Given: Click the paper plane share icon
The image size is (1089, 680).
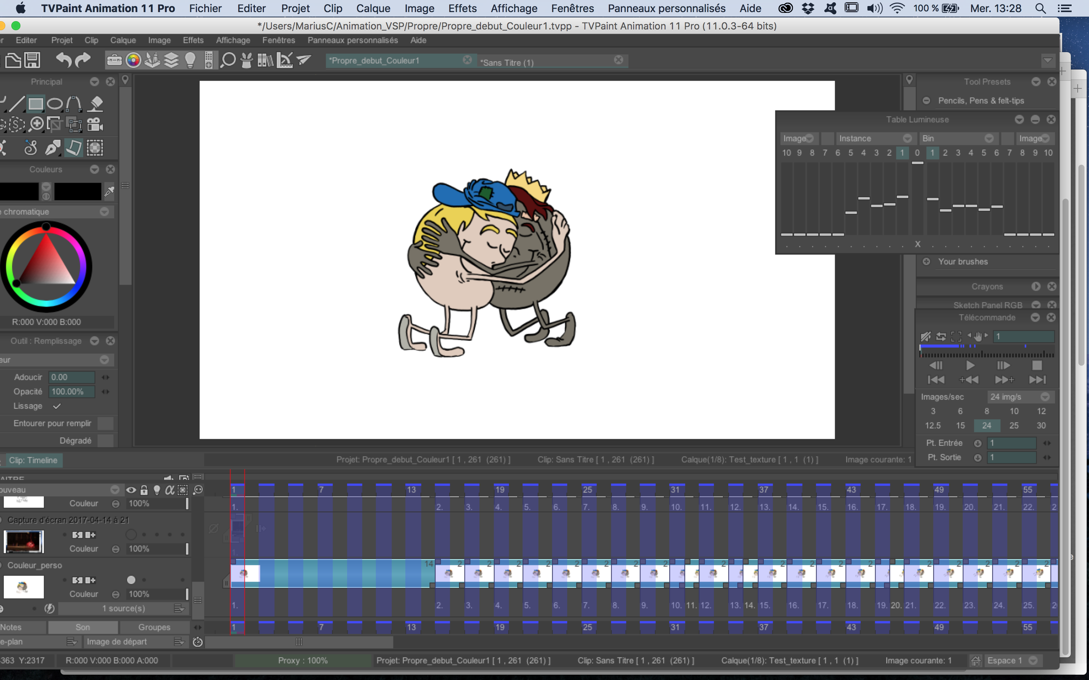Looking at the screenshot, I should click(304, 59).
